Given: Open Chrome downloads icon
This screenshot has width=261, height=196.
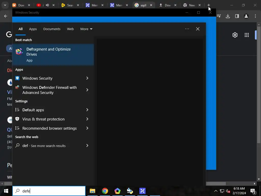Looking at the screenshot, I should pyautogui.click(x=228, y=16).
